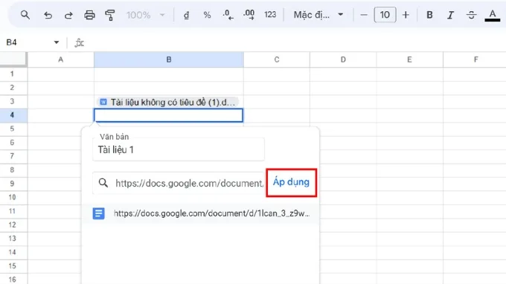The width and height of the screenshot is (506, 284).
Task: Click cell C3
Action: pyautogui.click(x=277, y=101)
